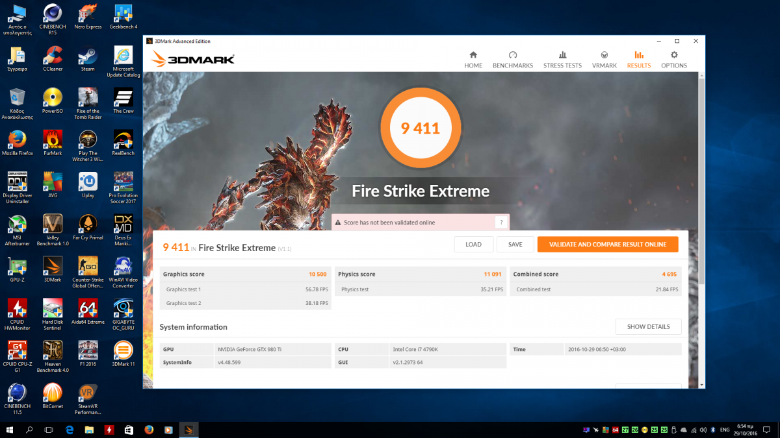The height and width of the screenshot is (438, 780).
Task: Open Aida64 Extreme desktop icon
Action: (x=88, y=312)
